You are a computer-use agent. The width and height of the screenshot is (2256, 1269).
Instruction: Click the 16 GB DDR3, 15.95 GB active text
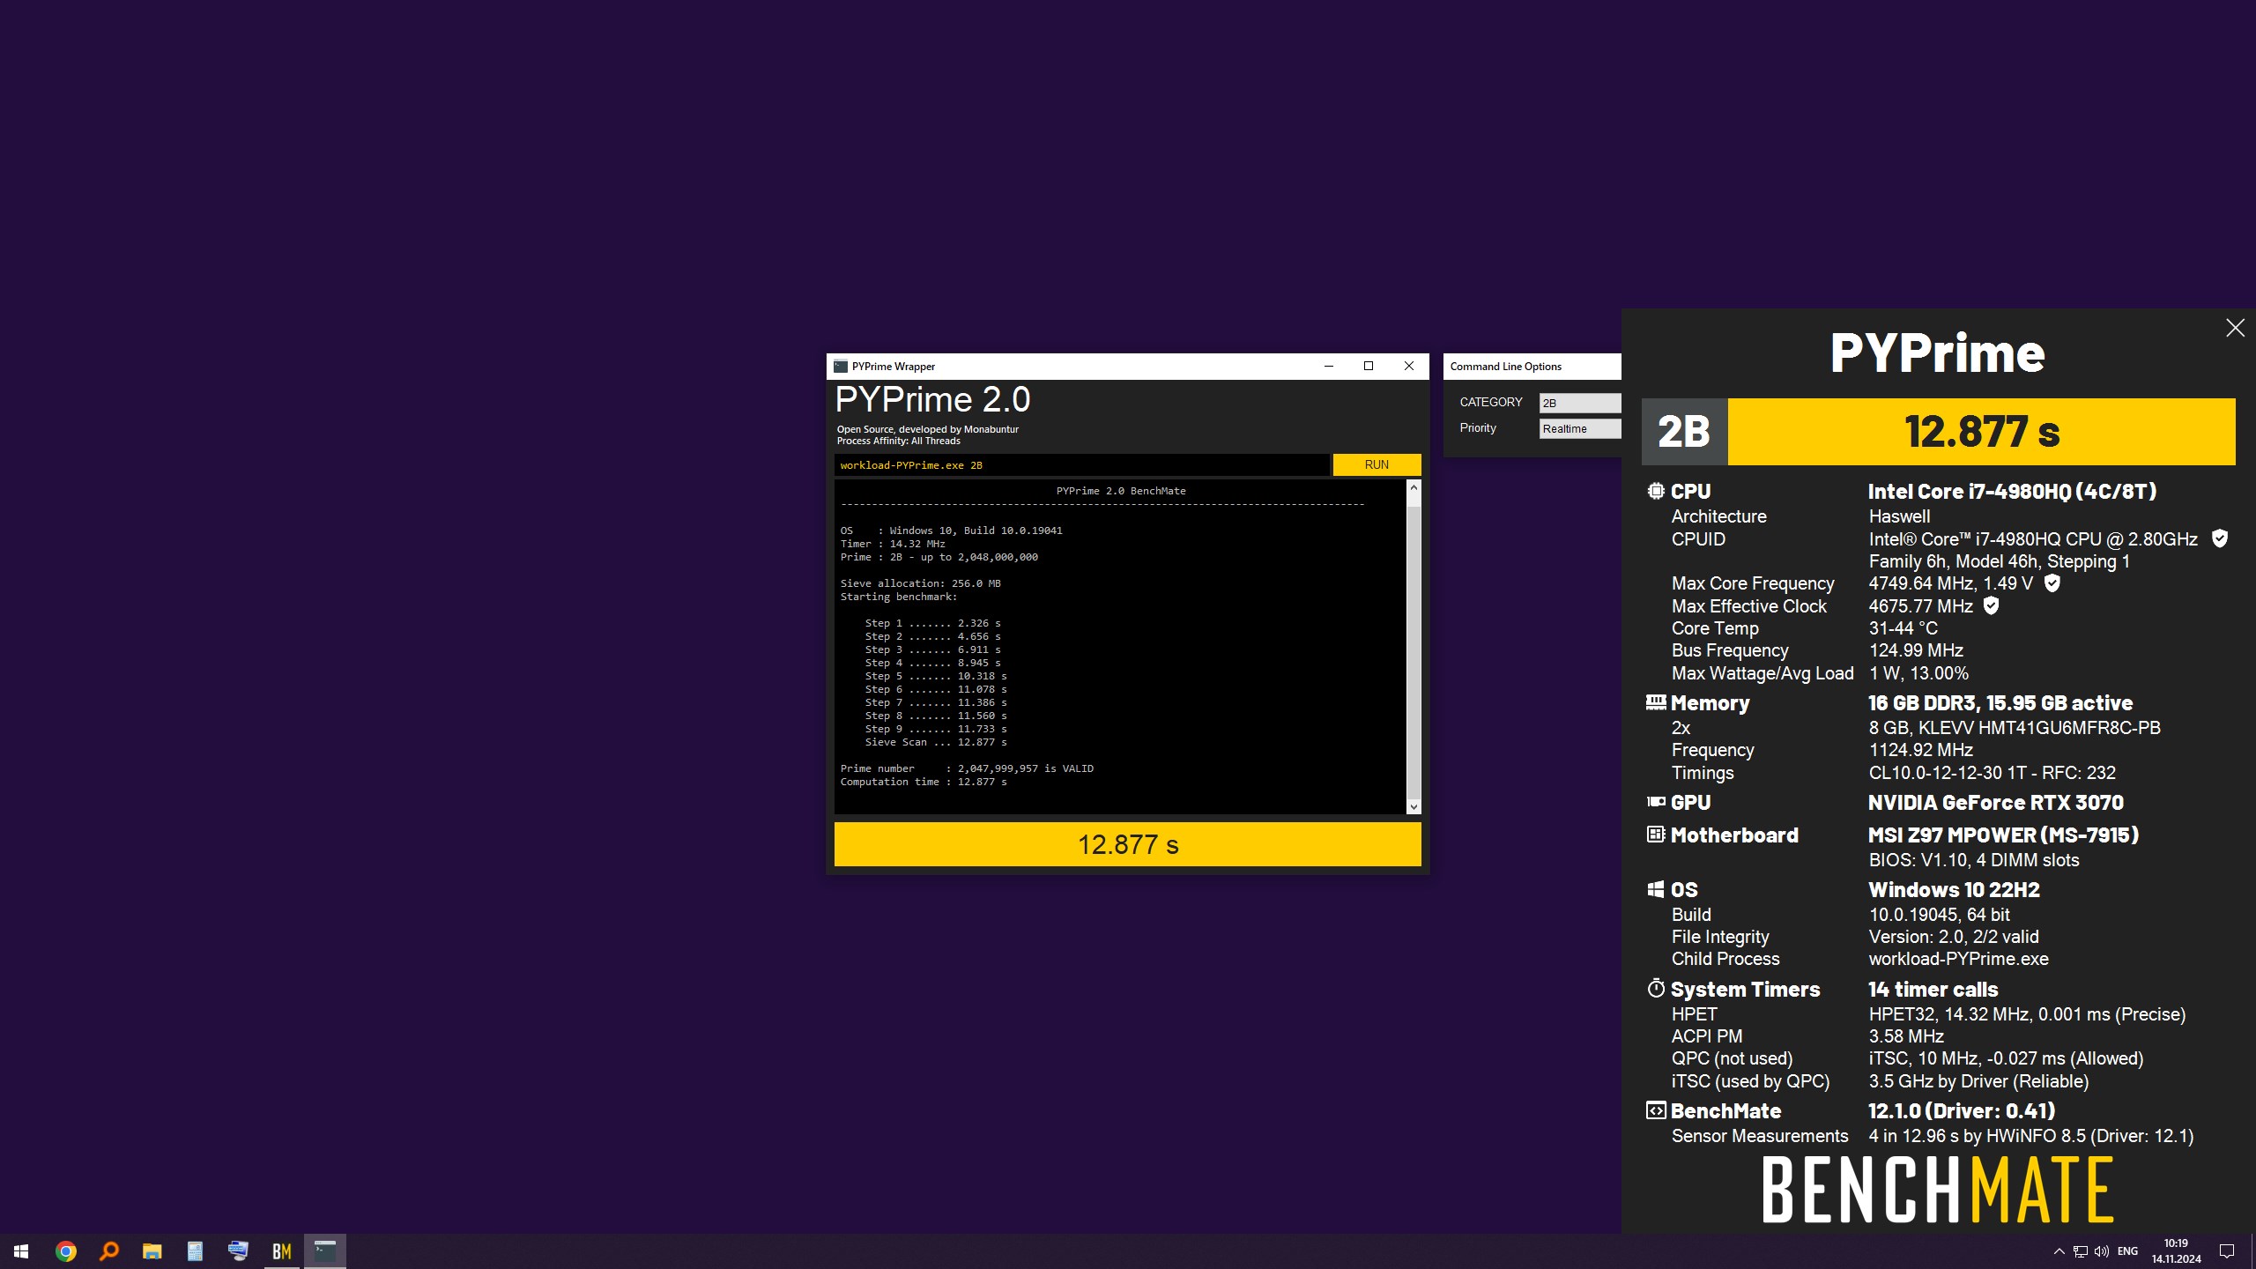point(2000,703)
